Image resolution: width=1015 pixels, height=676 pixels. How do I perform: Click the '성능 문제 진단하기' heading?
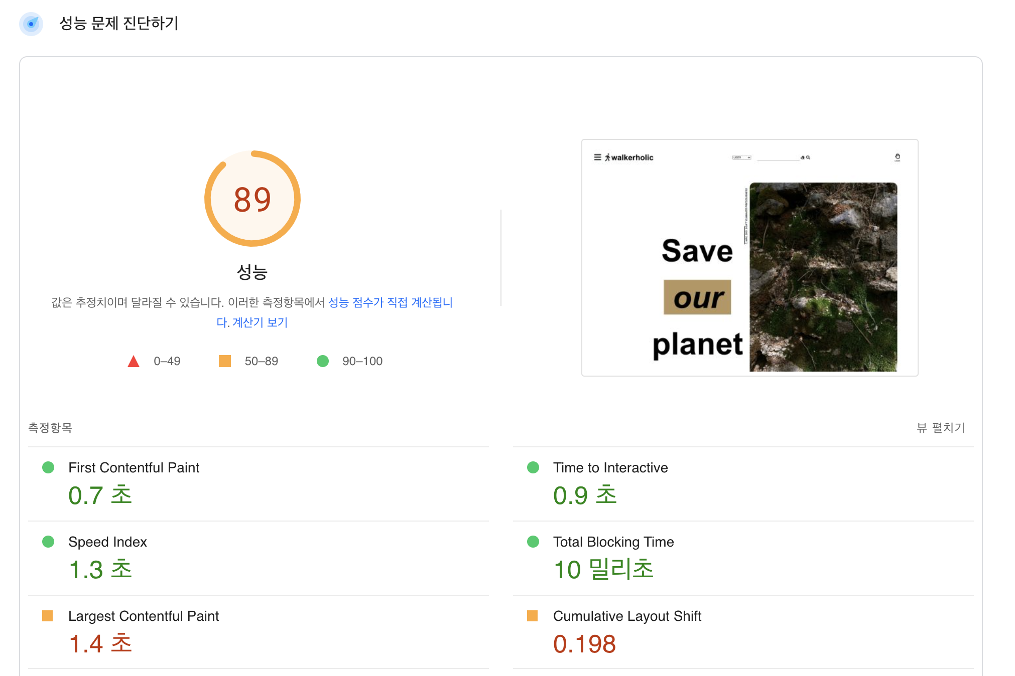[x=119, y=23]
